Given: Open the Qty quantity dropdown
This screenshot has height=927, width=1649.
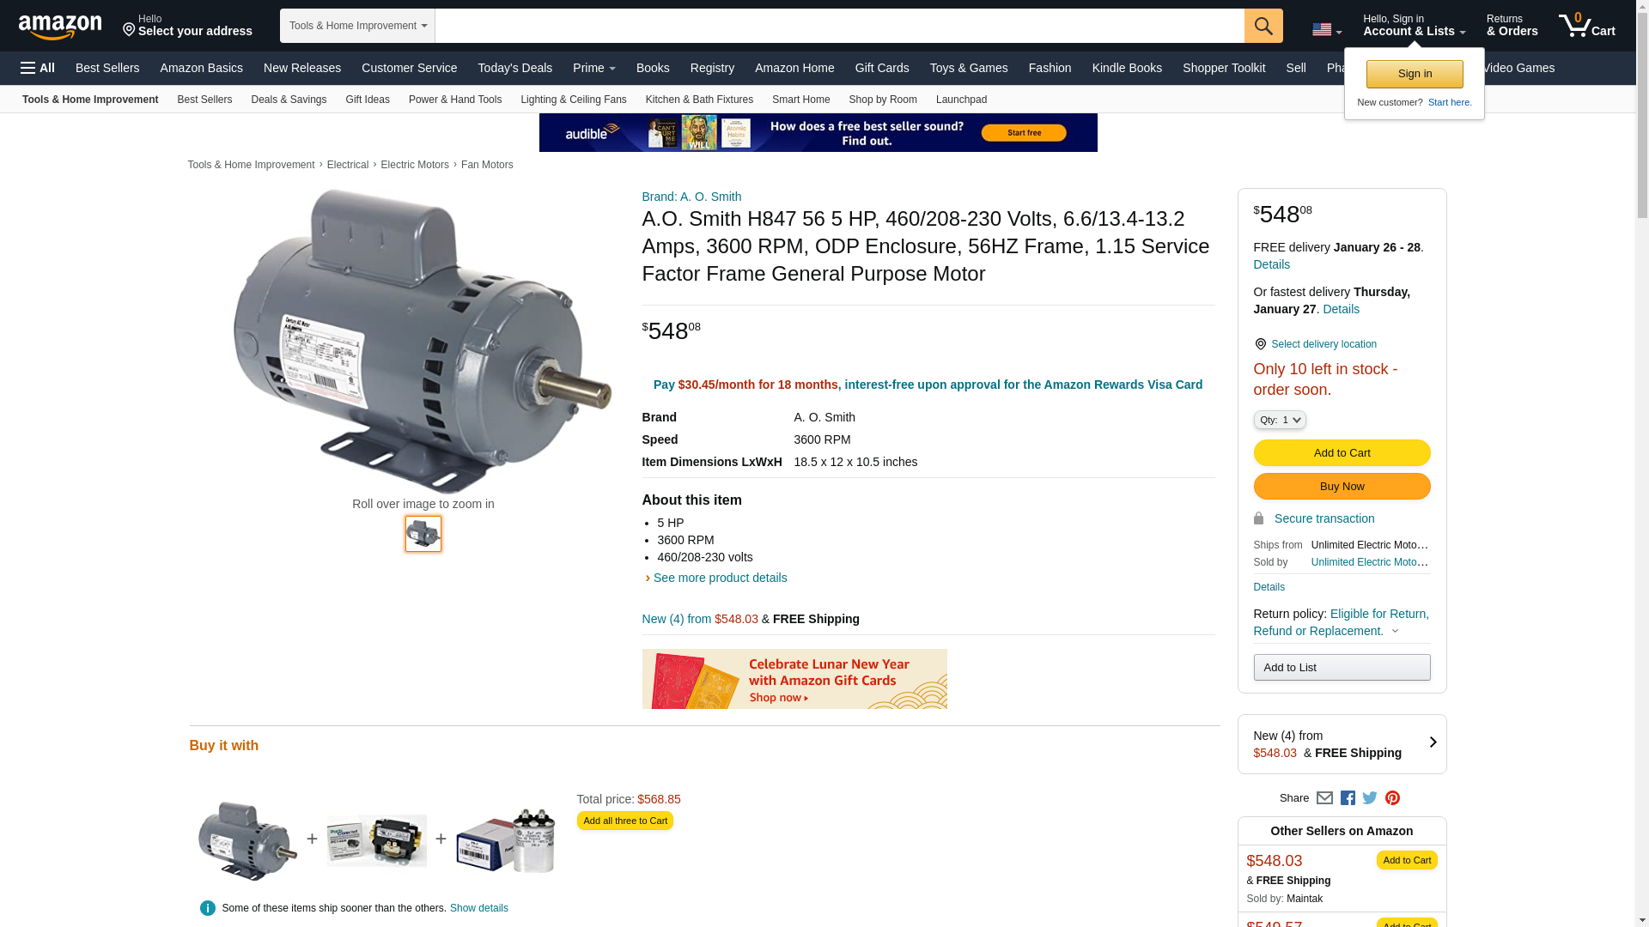Looking at the screenshot, I should 1279,420.
